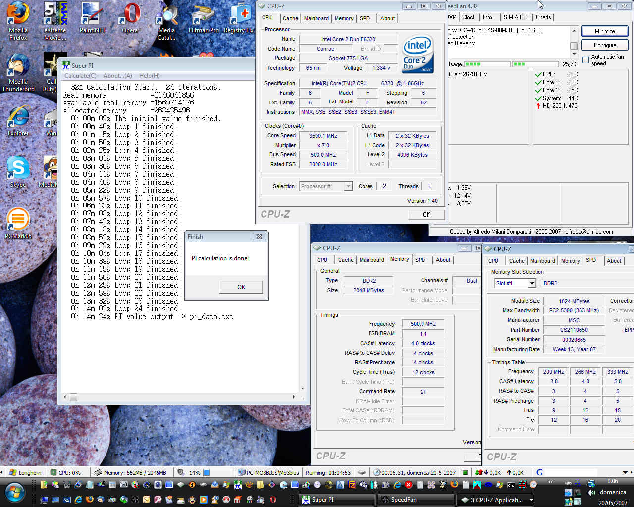Click OK in the Finish dialog
Image resolution: width=634 pixels, height=507 pixels.
click(x=241, y=287)
